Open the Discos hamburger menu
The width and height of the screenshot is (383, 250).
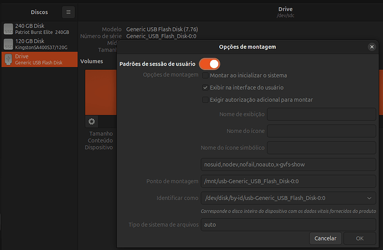coord(68,12)
